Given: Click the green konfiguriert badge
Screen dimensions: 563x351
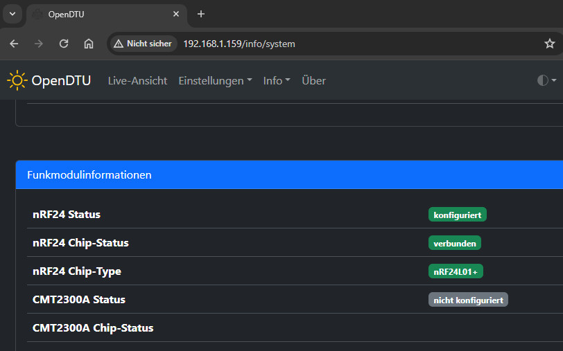Looking at the screenshot, I should [458, 215].
